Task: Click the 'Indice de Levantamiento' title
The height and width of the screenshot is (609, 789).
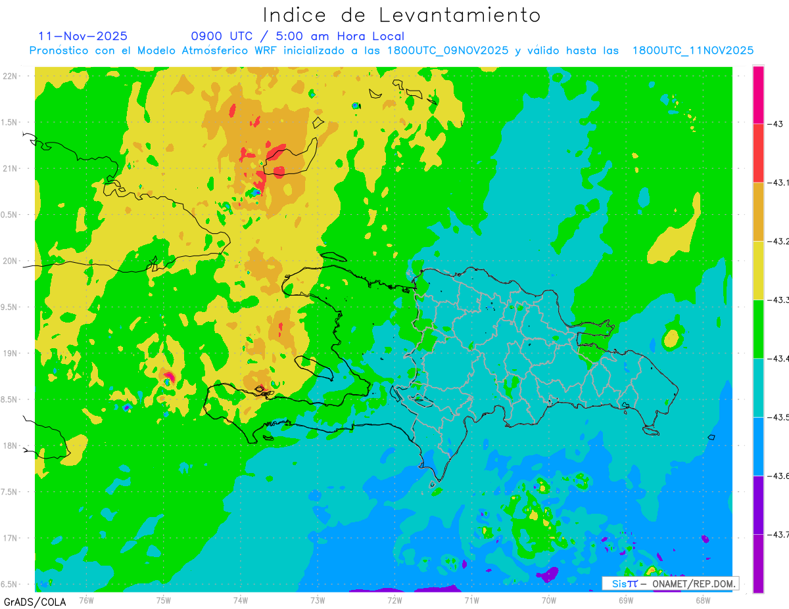Action: (402, 15)
